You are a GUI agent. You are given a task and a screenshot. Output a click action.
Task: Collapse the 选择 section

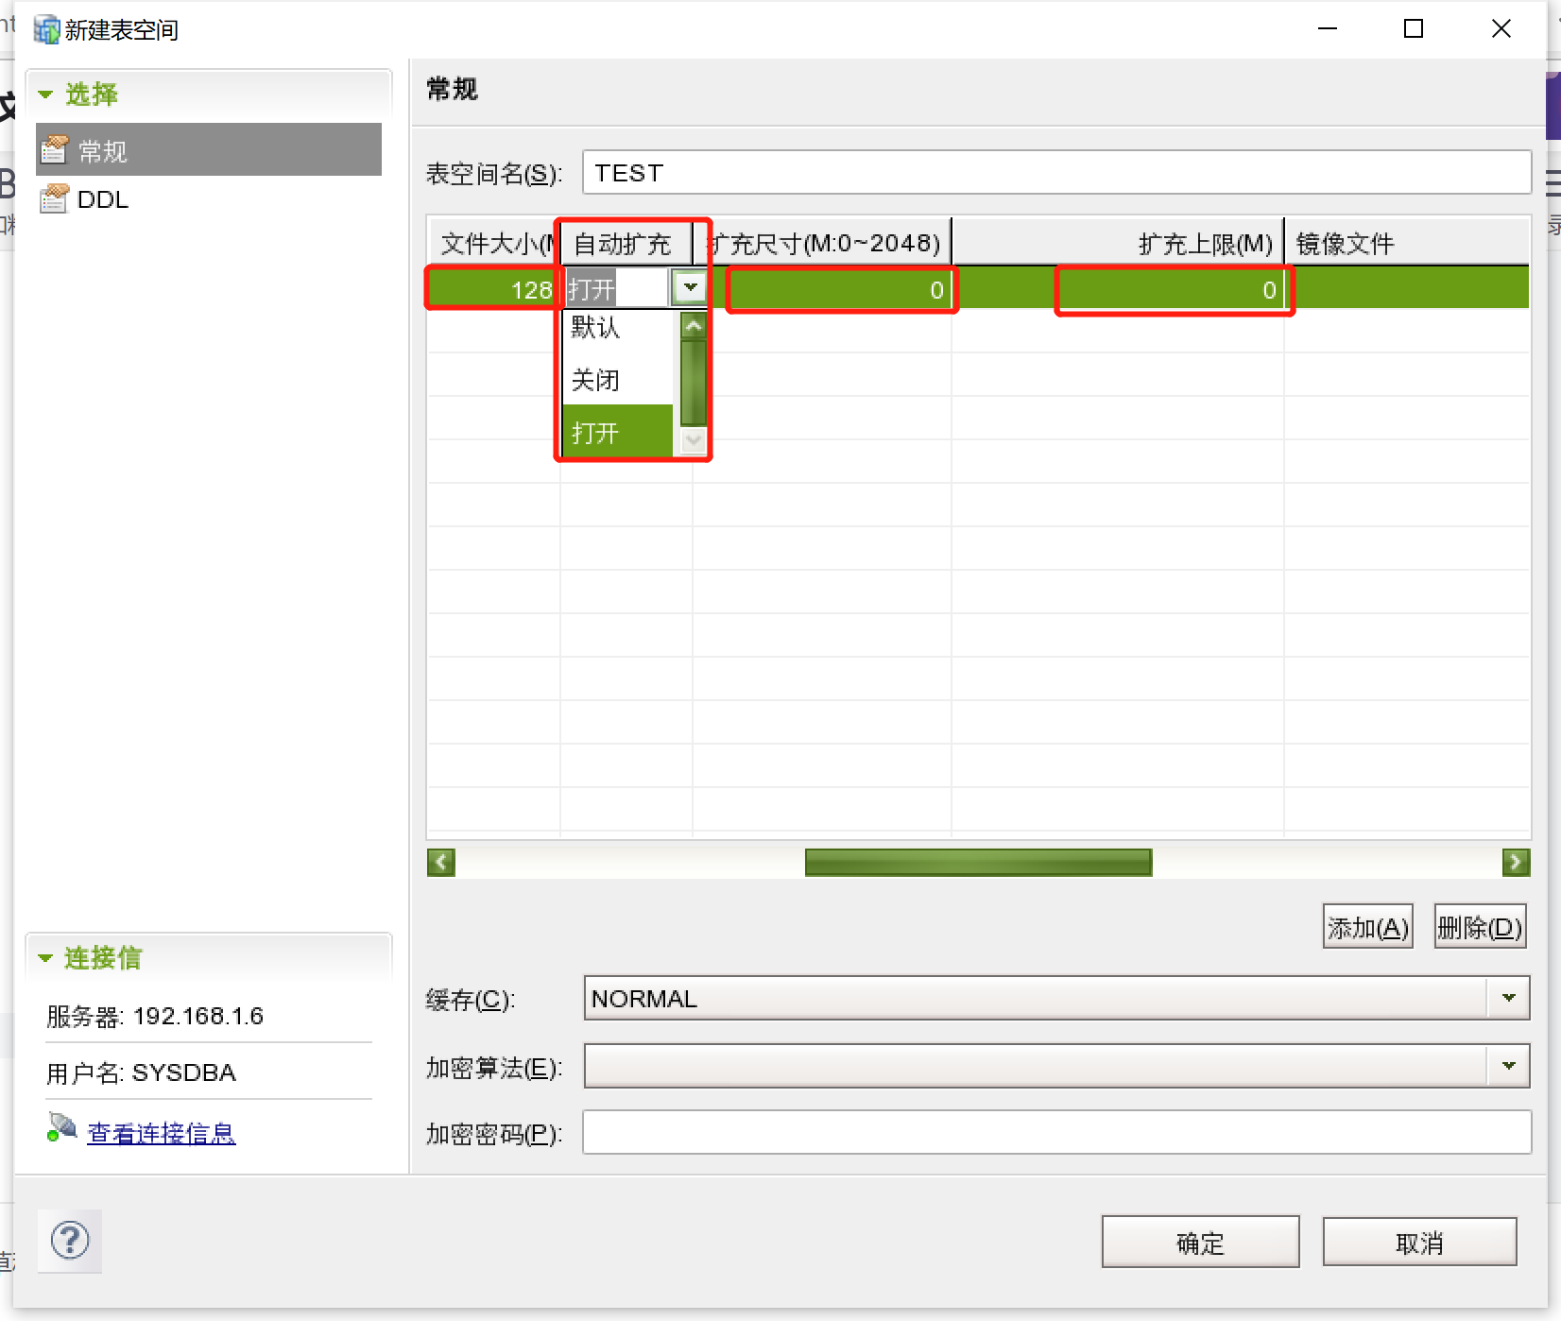pos(45,94)
